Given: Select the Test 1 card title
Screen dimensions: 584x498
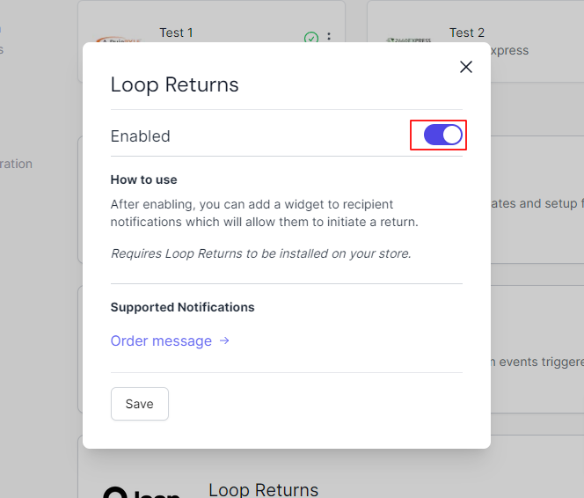Looking at the screenshot, I should point(176,33).
